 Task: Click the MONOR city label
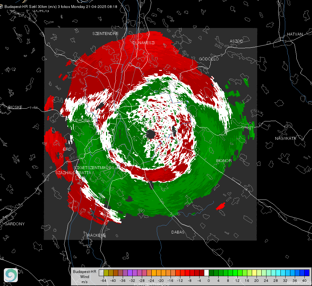coord(224,161)
